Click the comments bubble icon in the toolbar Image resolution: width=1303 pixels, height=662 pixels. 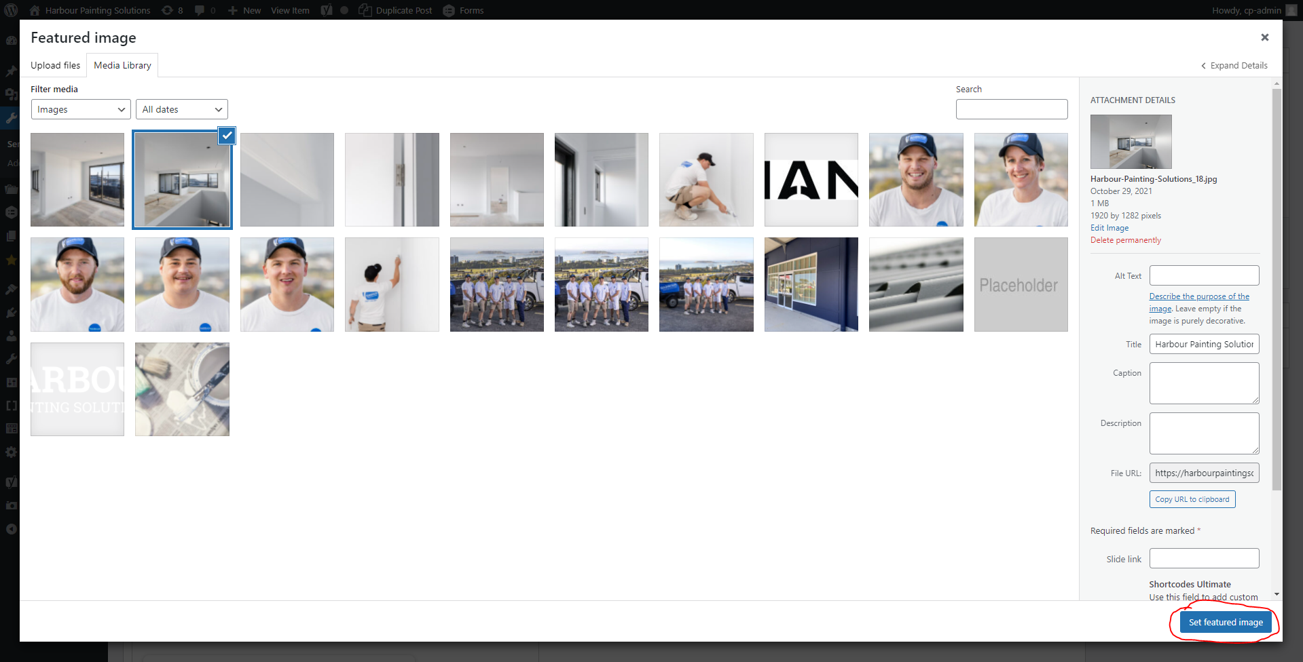coord(200,10)
